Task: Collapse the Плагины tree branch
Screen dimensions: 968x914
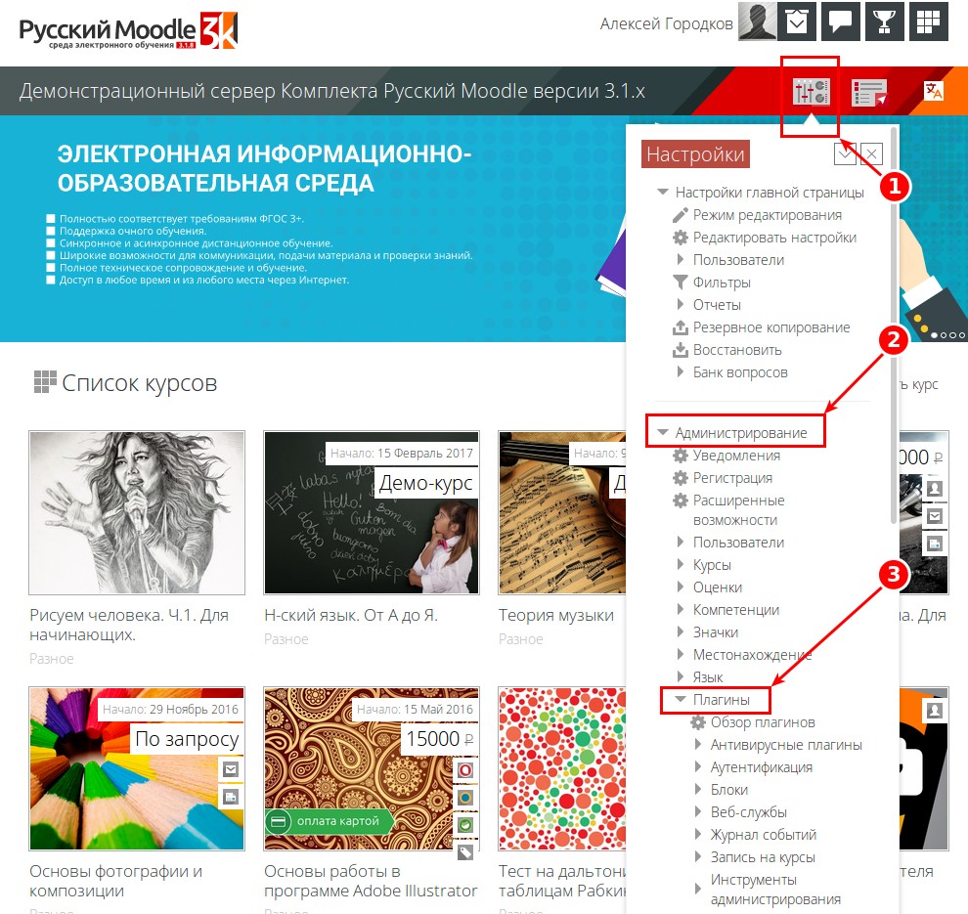Action: pyautogui.click(x=681, y=700)
